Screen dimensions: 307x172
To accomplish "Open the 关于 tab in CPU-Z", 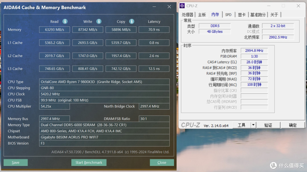I will coord(274,15).
